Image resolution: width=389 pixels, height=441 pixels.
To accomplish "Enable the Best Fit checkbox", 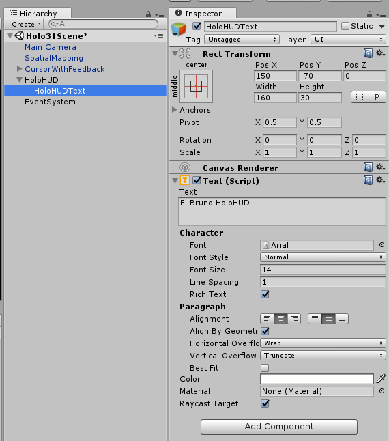I will [x=265, y=368].
